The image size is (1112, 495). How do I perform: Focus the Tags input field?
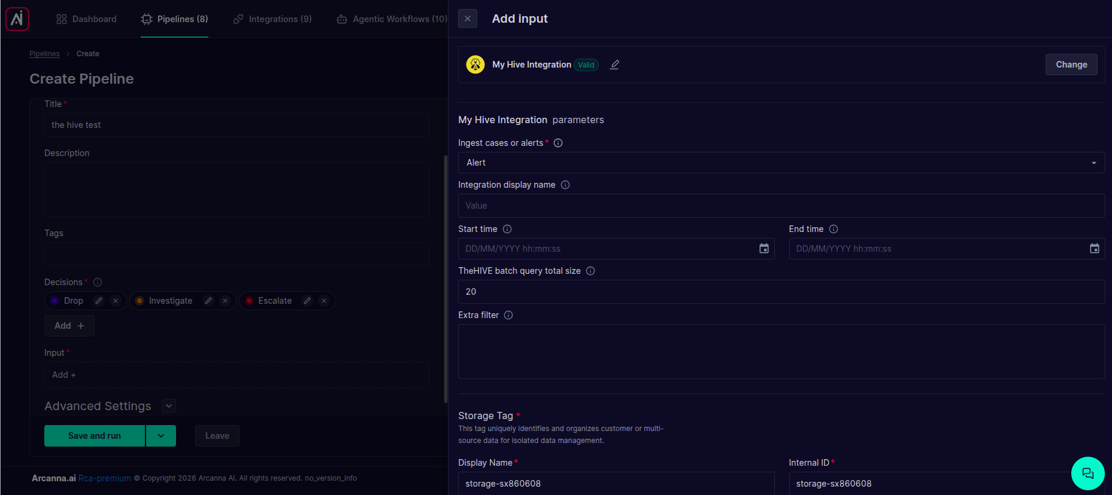click(237, 254)
